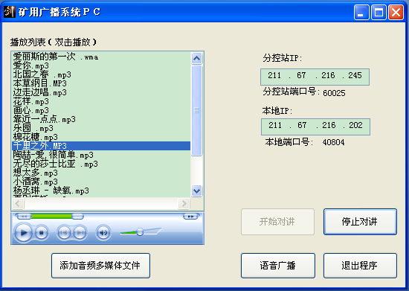The width and height of the screenshot is (409, 291).
Task: Select 小酒窝.mp3 in playlist
Action: click(101, 182)
